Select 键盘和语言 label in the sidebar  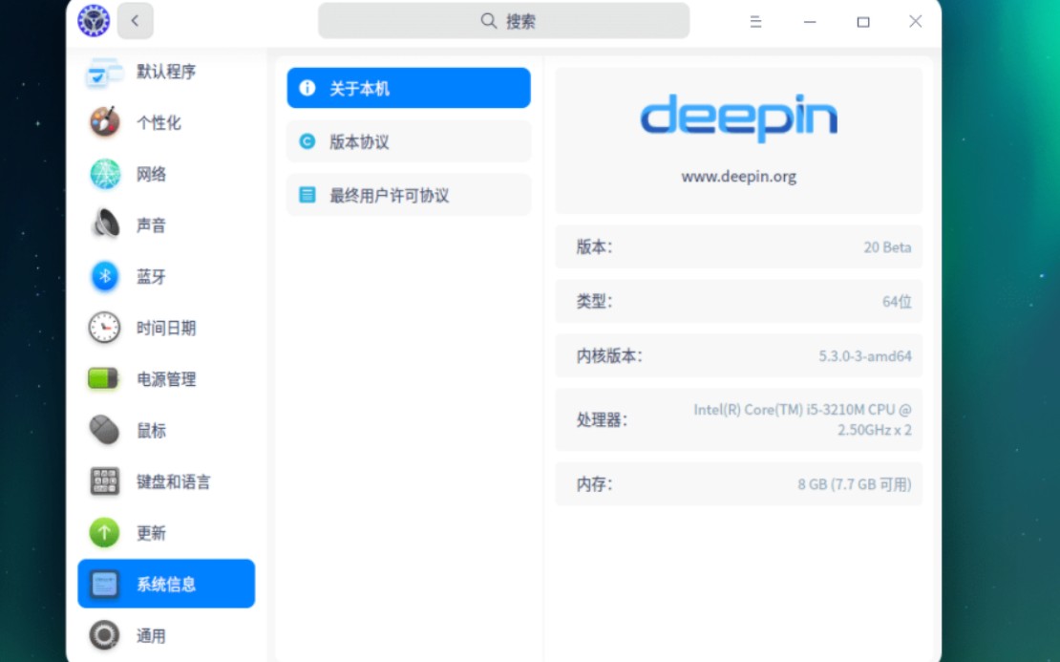click(x=174, y=481)
